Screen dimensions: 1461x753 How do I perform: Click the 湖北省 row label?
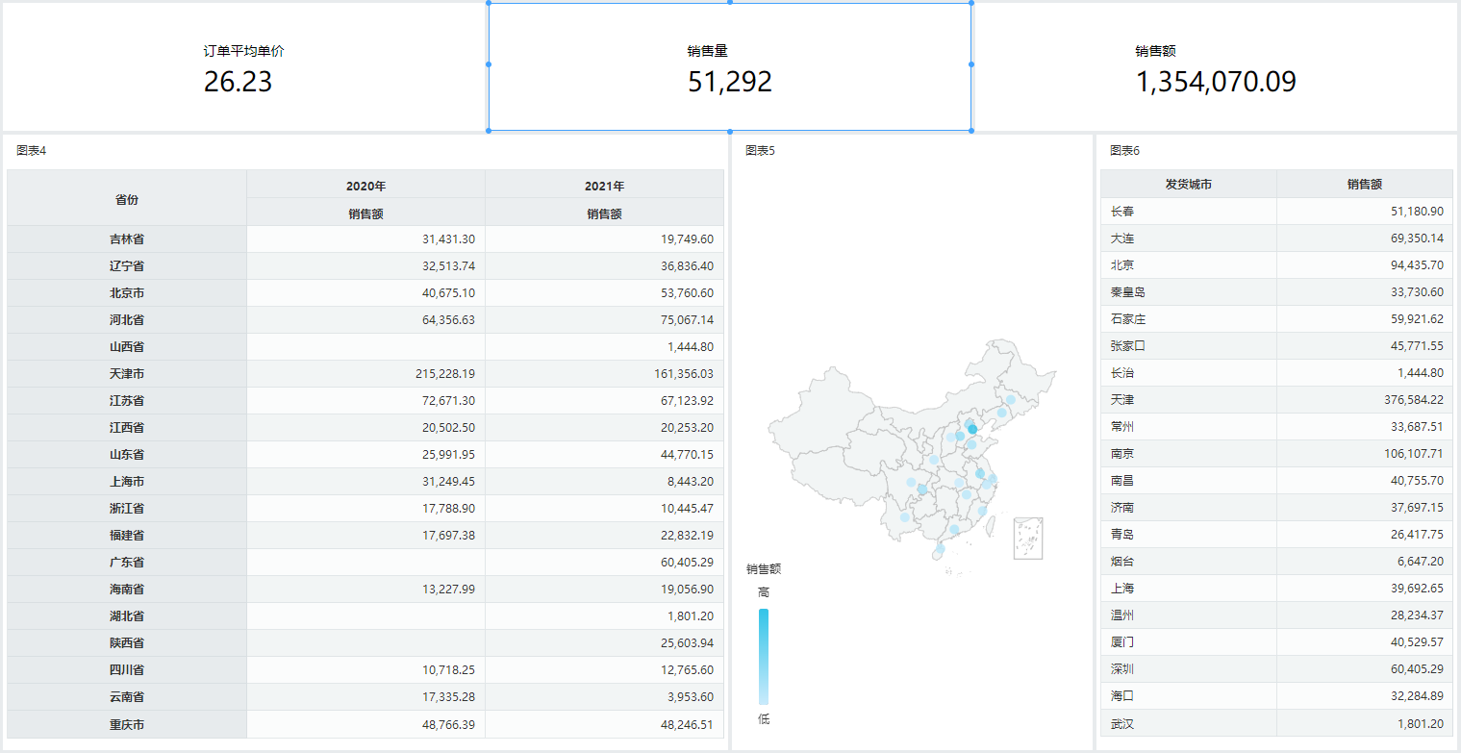point(127,615)
